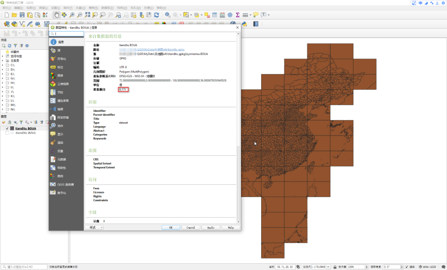Open the Fields tab in layer properties
447x270 pixels.
66,92
